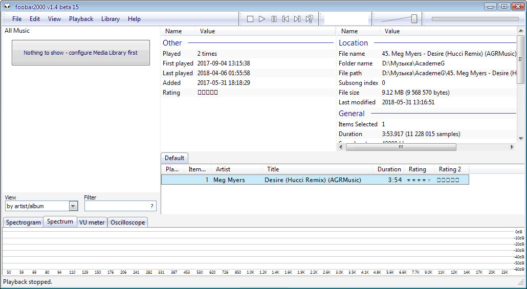
Task: Open the 'by artist/album' view dropdown
Action: click(x=73, y=206)
